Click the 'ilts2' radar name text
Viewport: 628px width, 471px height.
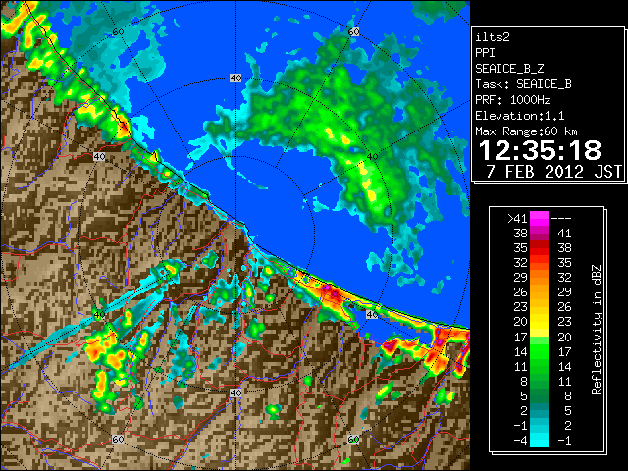493,37
